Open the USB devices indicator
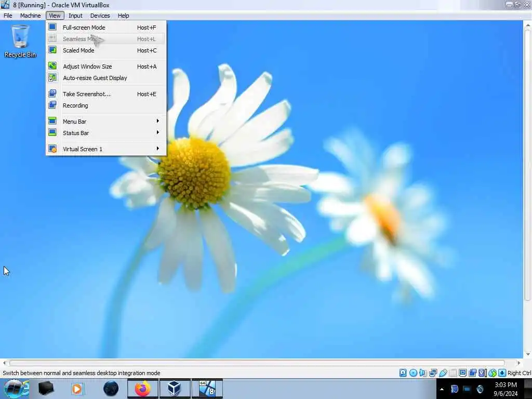This screenshot has height=399, width=532. [443, 373]
